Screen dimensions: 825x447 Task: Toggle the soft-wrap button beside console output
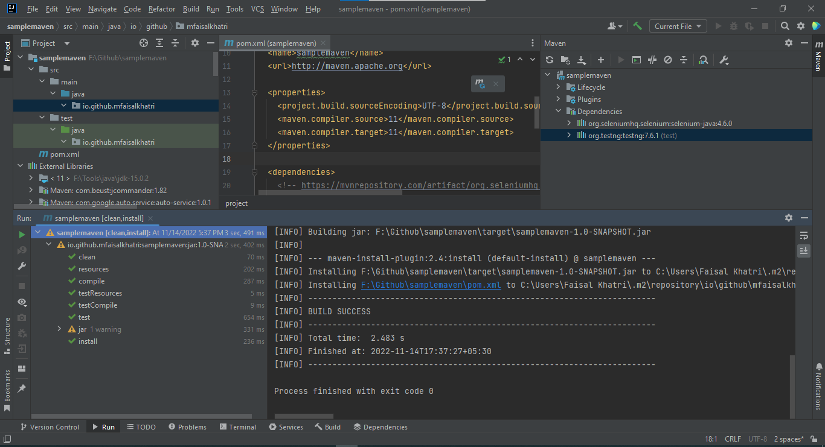pos(804,235)
